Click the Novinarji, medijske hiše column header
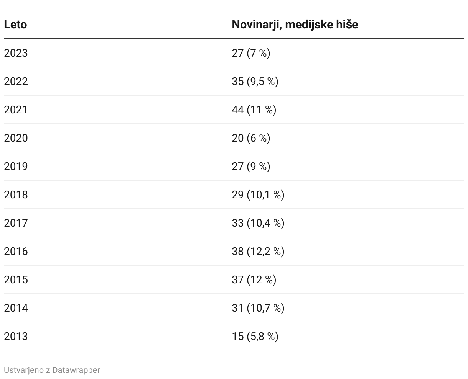This screenshot has height=379, width=468. tap(295, 25)
